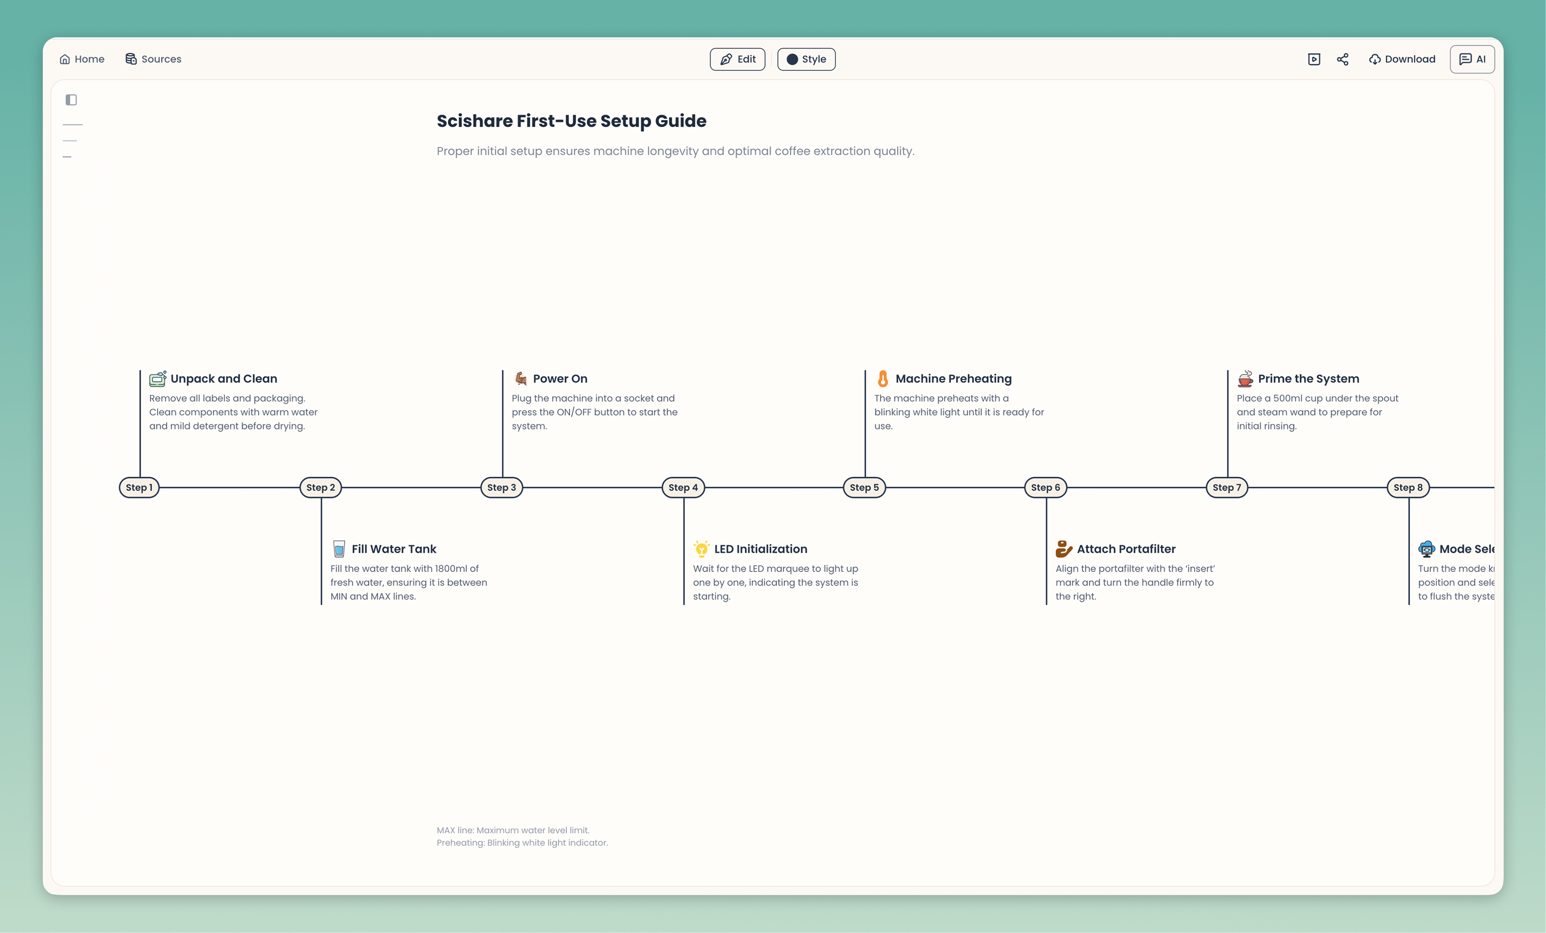Click the thermometer icon beside Machine Preheating

point(882,378)
